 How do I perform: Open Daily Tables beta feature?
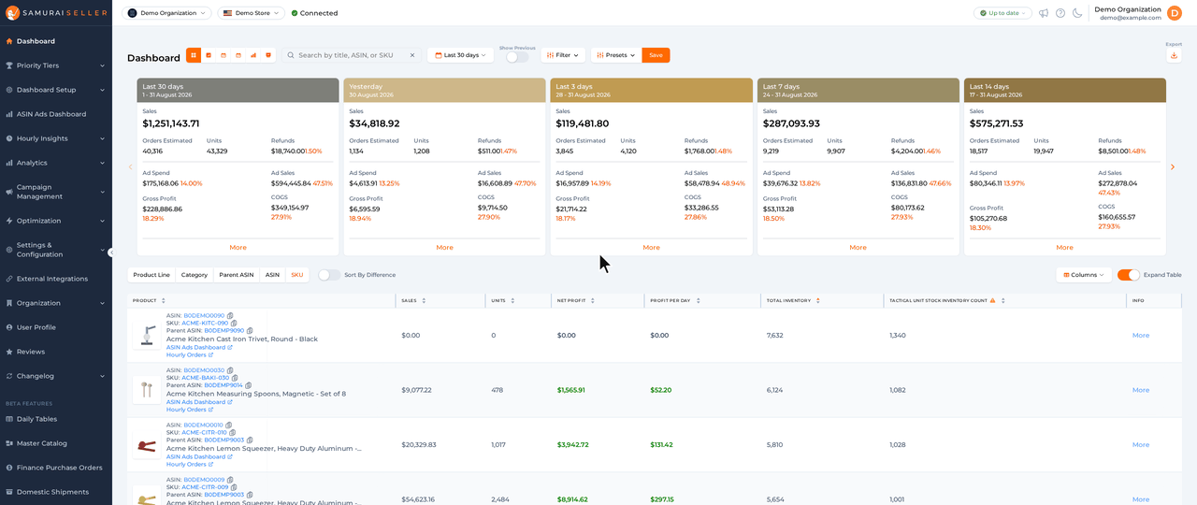pyautogui.click(x=56, y=419)
